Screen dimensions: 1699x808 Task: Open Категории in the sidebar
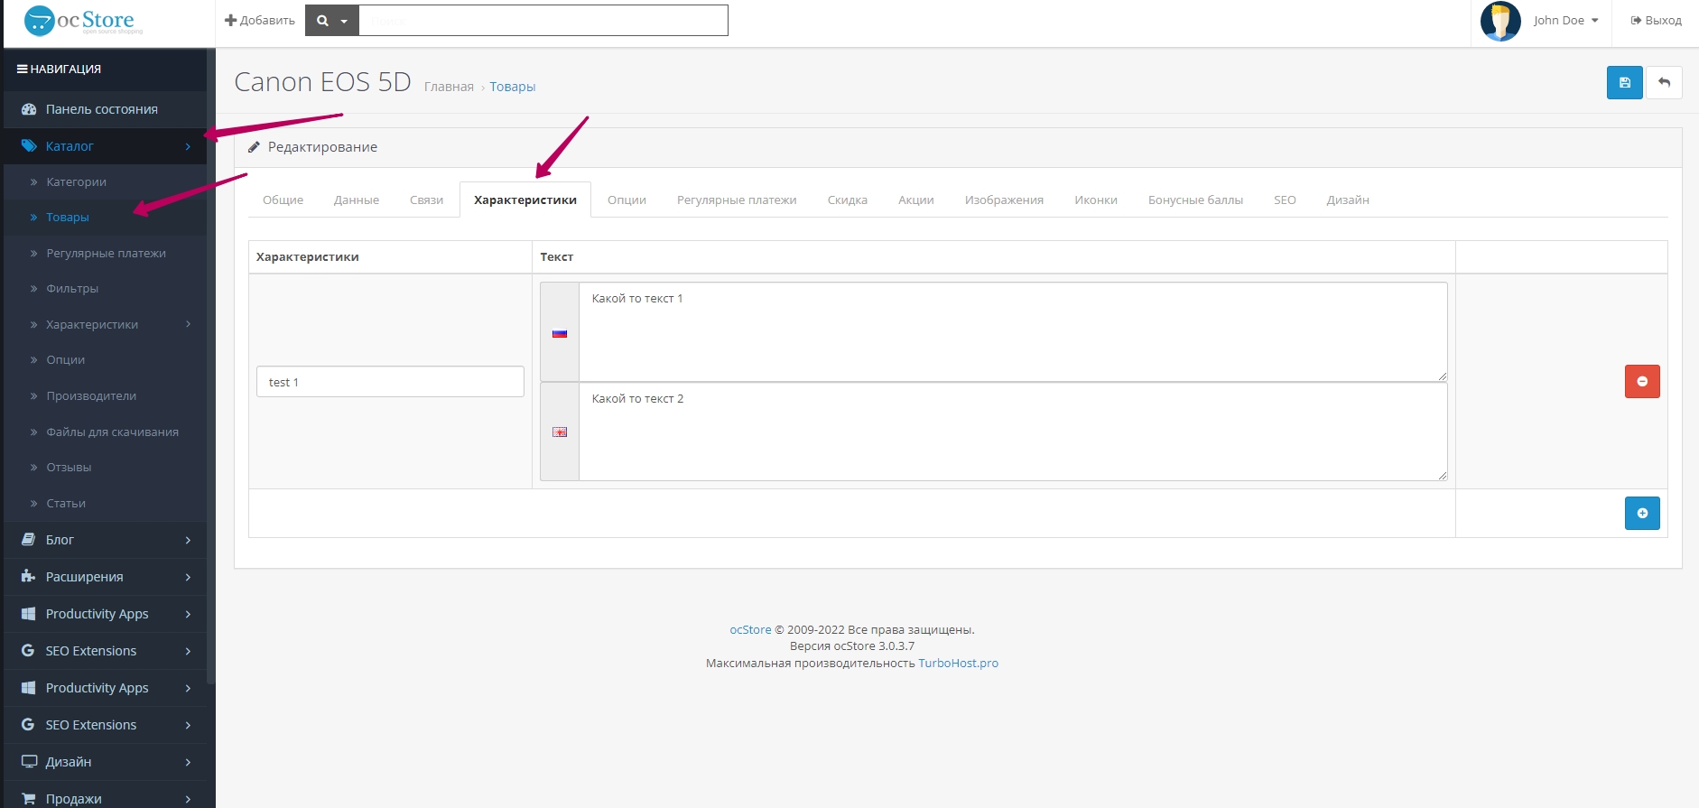(x=76, y=181)
